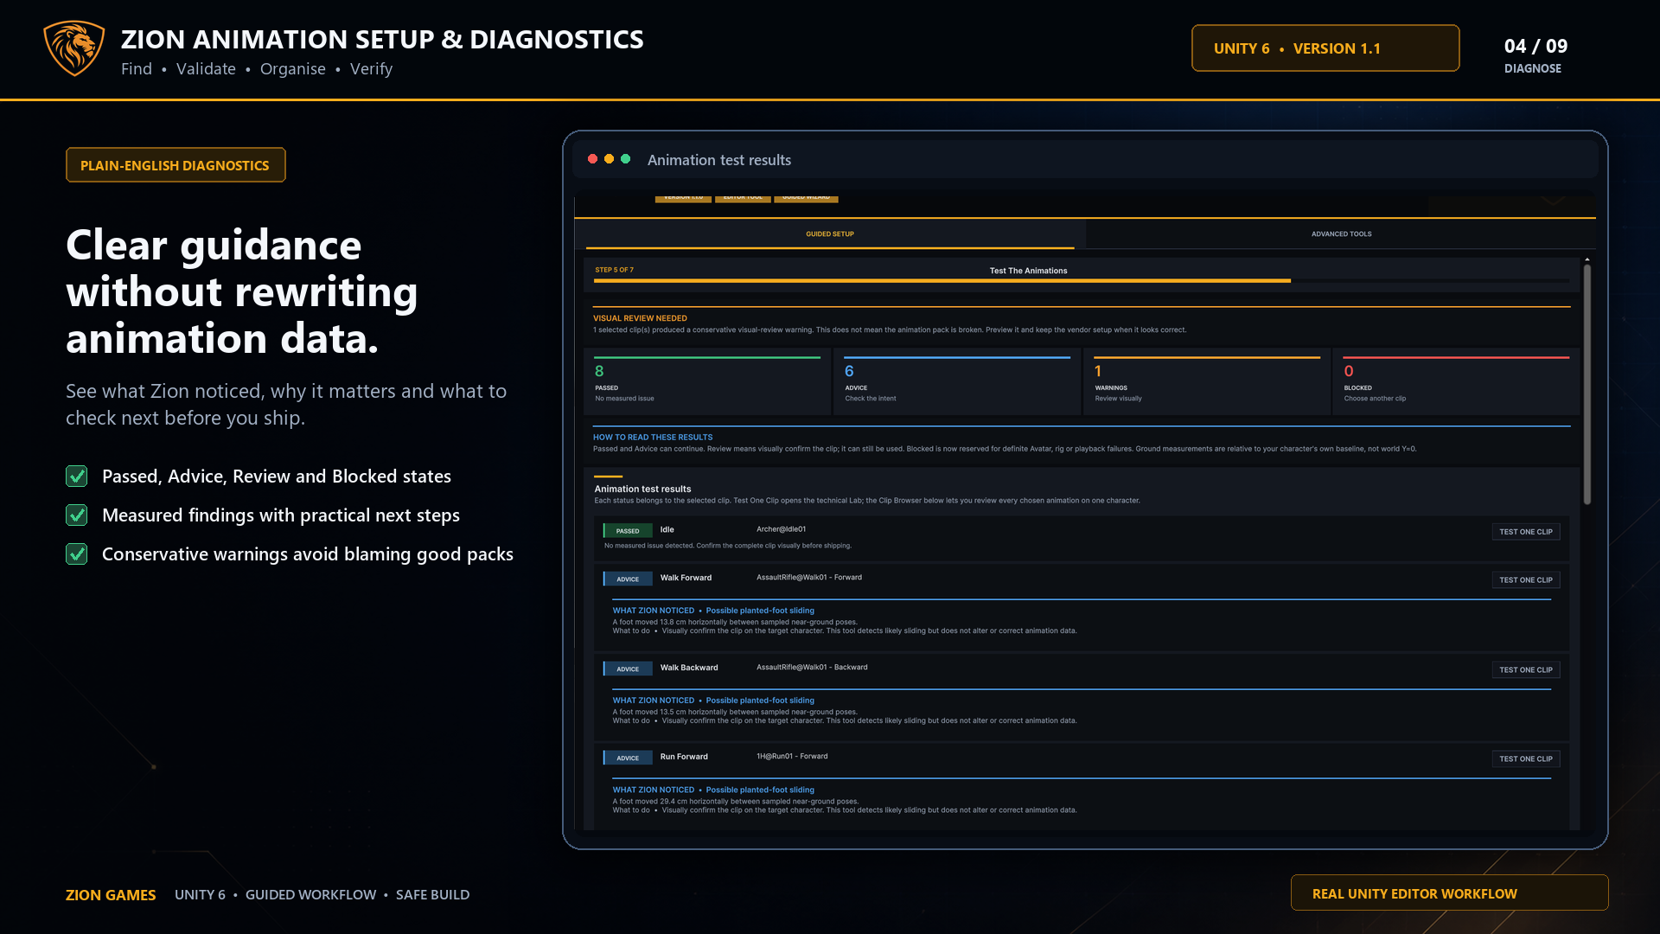Toggle the Measured findings checkbox
Image resolution: width=1660 pixels, height=934 pixels.
[77, 515]
